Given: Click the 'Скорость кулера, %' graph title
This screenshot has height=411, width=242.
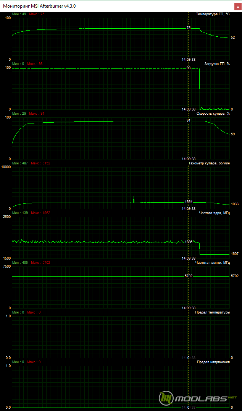Looking at the screenshot, I should [x=213, y=114].
